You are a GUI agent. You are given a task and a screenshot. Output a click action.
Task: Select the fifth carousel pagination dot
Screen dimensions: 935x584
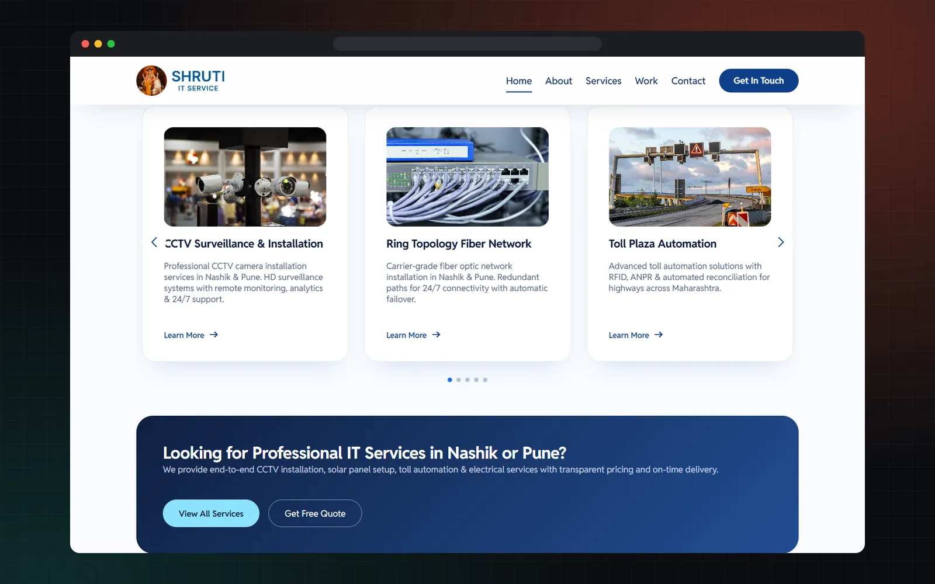(485, 380)
